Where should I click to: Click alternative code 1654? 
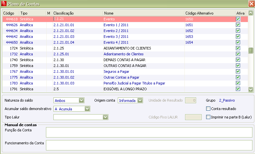click(x=189, y=42)
